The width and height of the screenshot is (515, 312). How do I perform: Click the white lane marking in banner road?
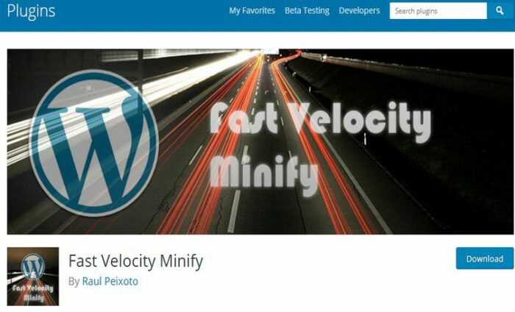tap(234, 211)
